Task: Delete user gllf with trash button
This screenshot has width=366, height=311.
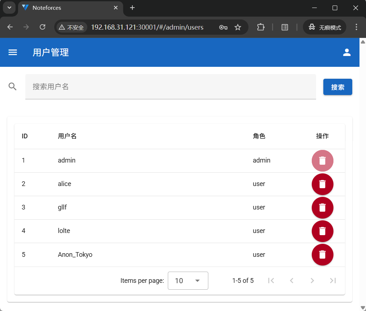Action: (322, 208)
